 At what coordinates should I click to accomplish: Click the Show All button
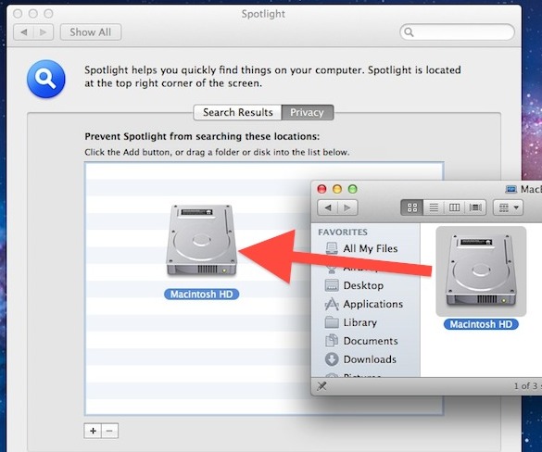[x=91, y=32]
